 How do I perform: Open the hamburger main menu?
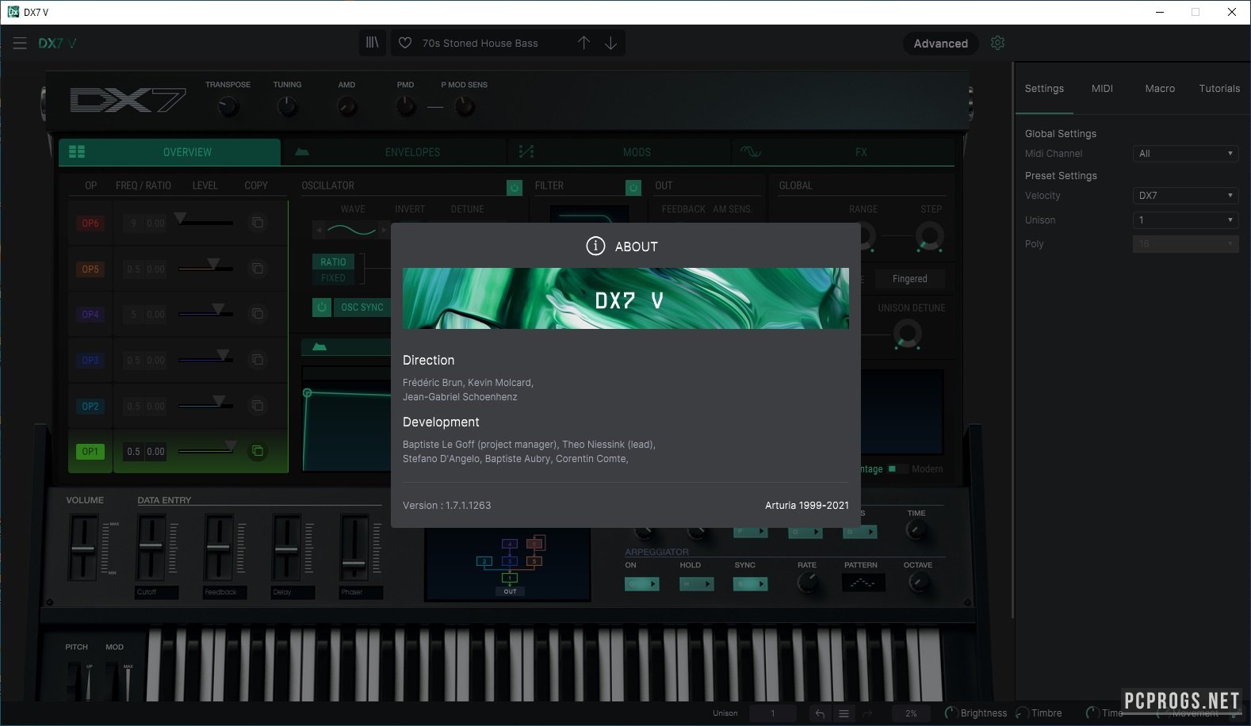pyautogui.click(x=20, y=44)
